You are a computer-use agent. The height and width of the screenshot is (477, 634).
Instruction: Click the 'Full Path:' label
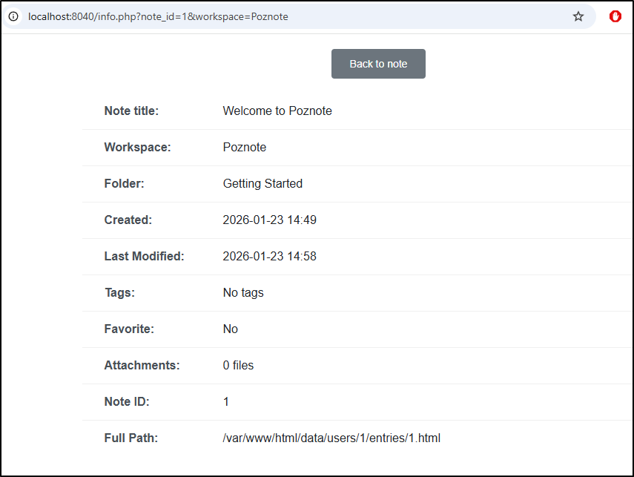pyautogui.click(x=131, y=438)
